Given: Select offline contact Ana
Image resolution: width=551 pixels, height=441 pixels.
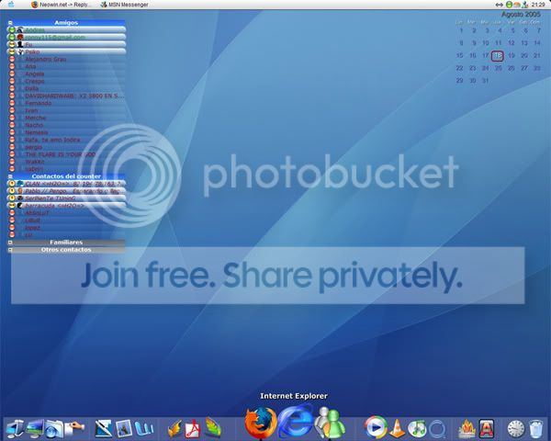Looking at the screenshot, I should coord(66,66).
